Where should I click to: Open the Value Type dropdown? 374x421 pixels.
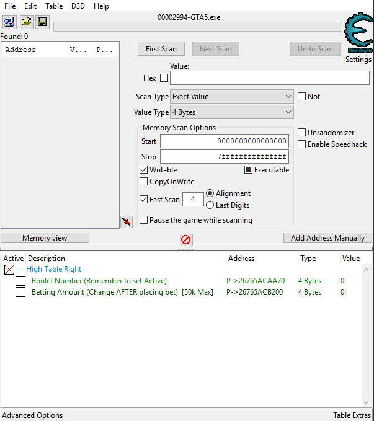(232, 112)
